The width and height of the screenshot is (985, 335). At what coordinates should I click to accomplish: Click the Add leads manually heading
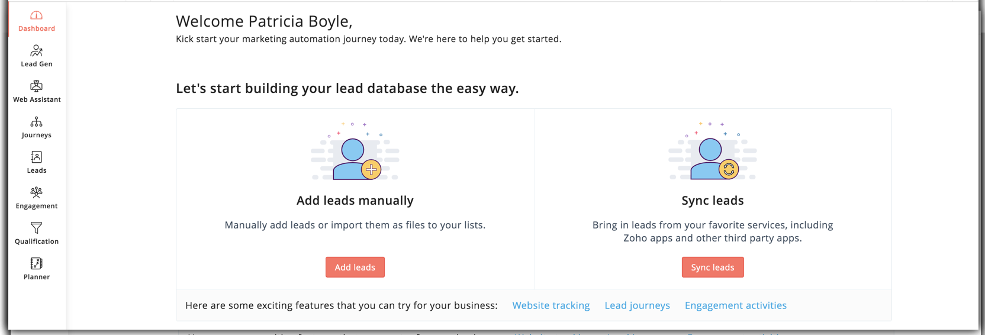click(355, 201)
